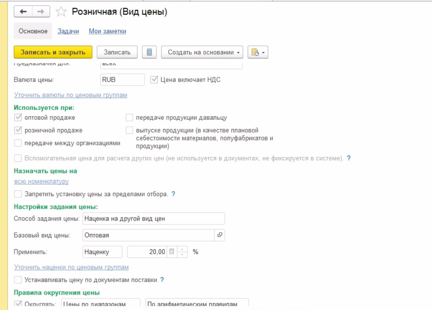Show help for Запретить установку цены option
This screenshot has height=310, width=432.
coord(173,194)
